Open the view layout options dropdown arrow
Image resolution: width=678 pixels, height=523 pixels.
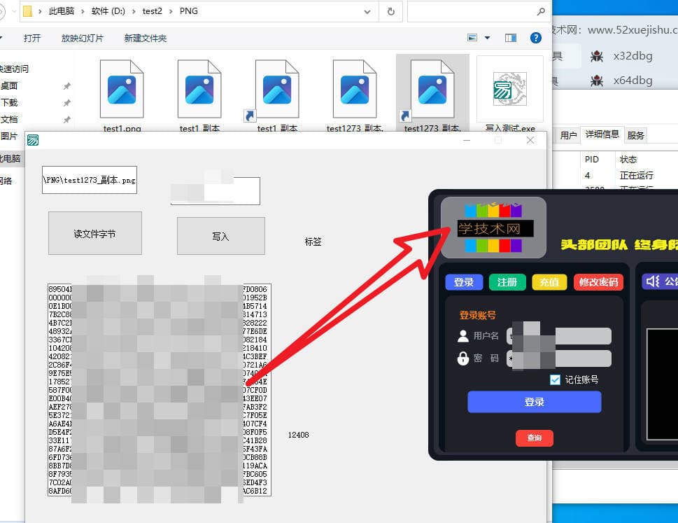coord(488,38)
